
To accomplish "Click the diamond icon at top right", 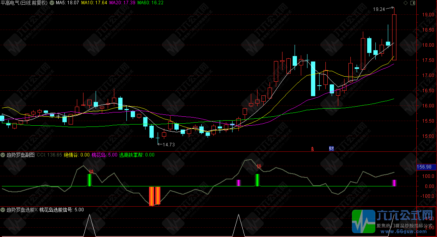I will [x=405, y=3].
